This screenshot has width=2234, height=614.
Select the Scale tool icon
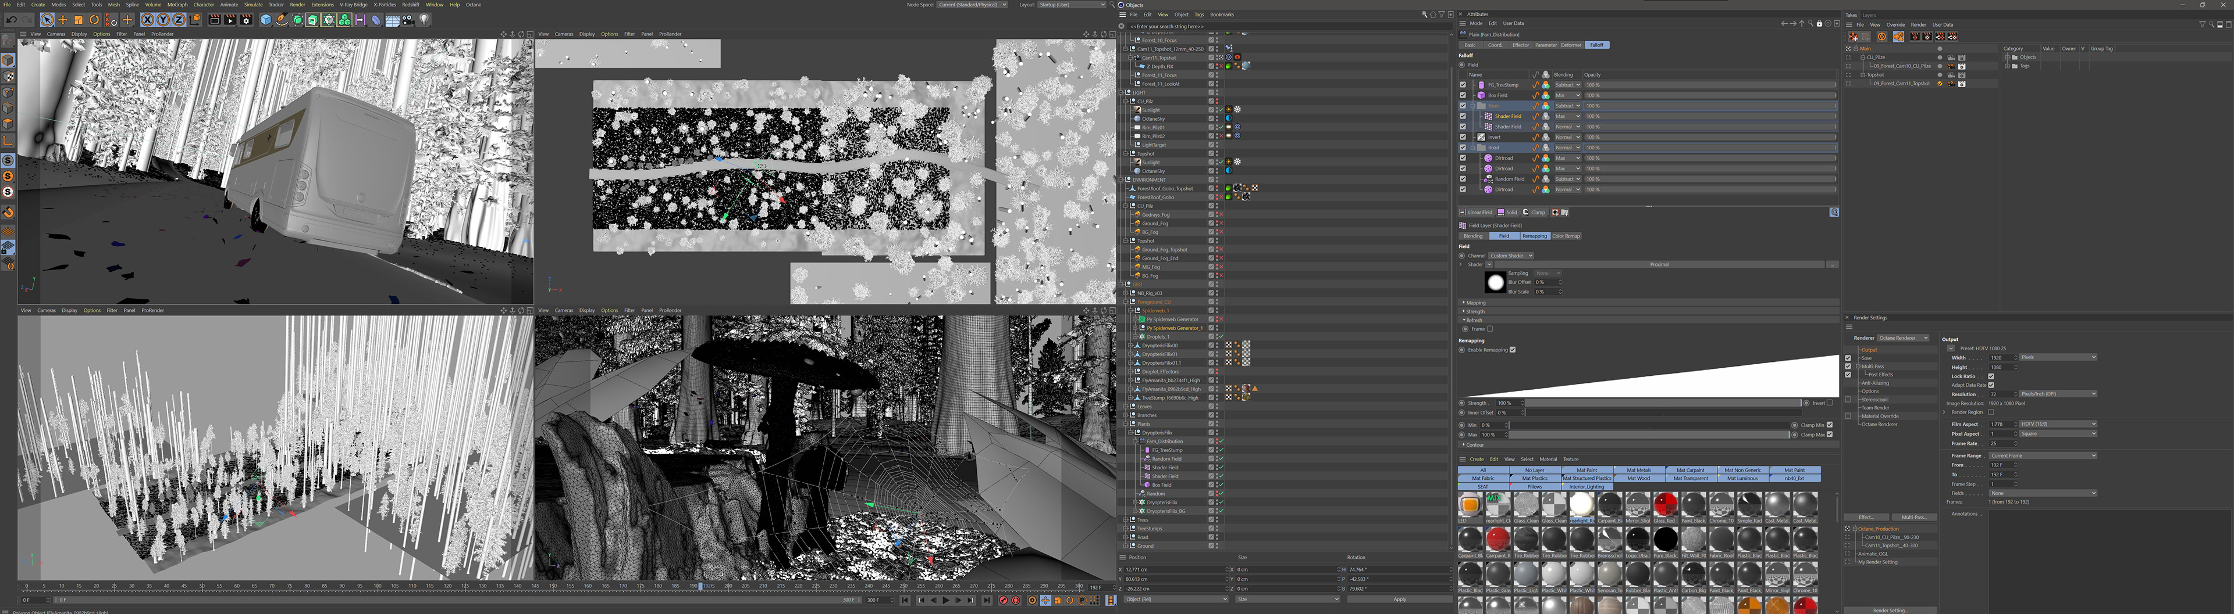click(78, 20)
